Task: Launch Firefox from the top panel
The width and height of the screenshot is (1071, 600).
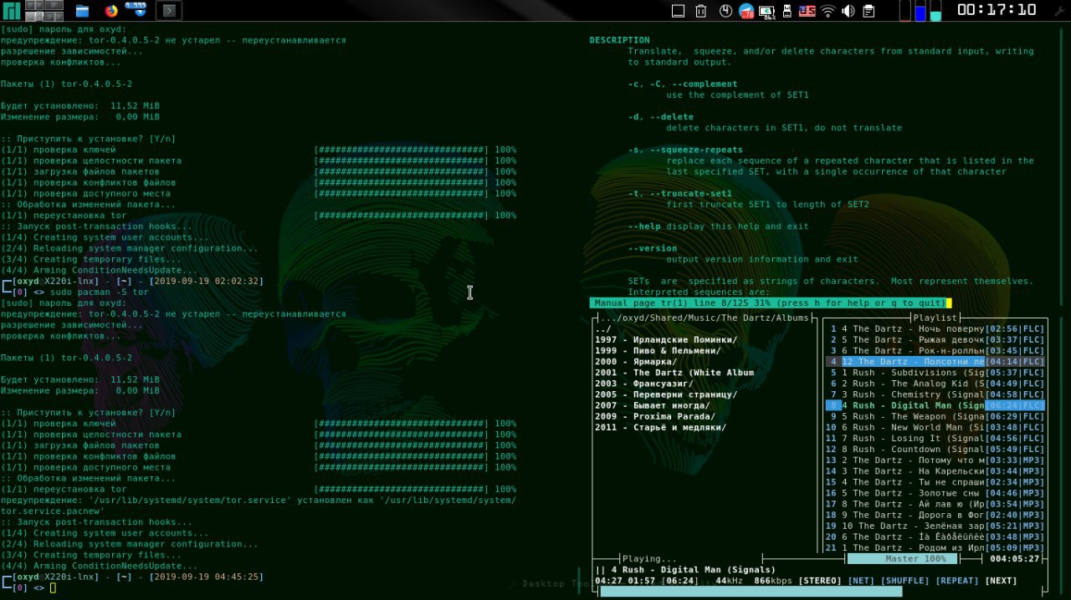Action: pos(111,11)
